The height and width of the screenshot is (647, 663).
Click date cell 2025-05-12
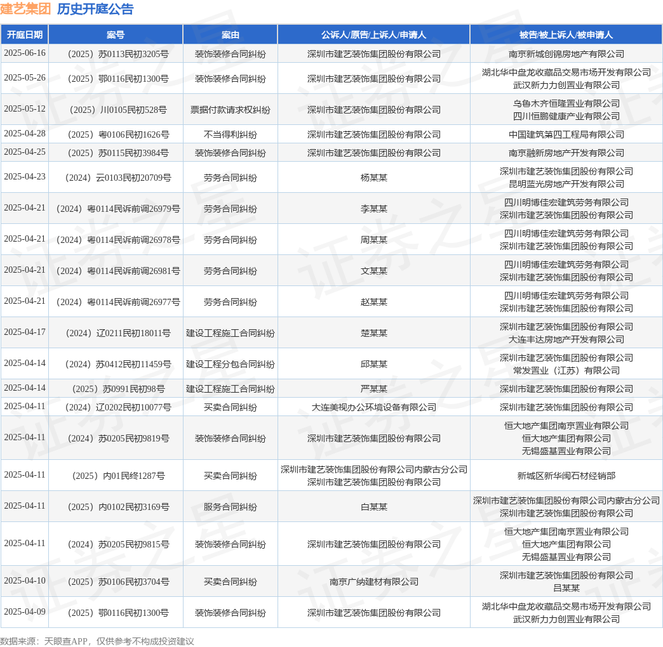[x=25, y=109]
